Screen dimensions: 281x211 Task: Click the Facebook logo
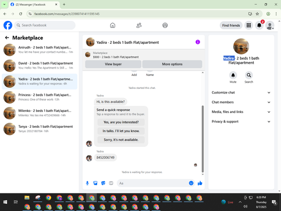pos(8,25)
